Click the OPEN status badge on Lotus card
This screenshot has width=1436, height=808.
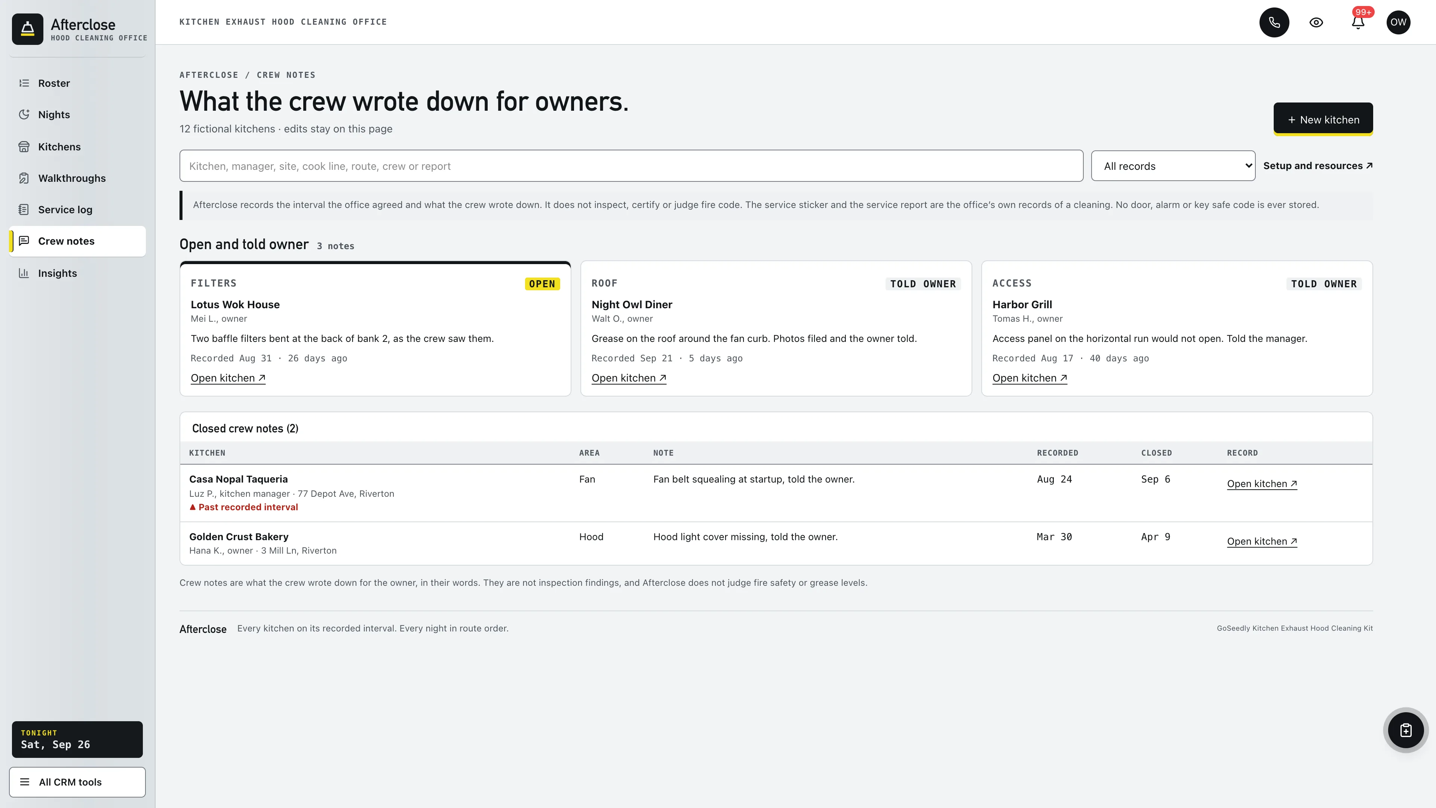click(x=542, y=284)
